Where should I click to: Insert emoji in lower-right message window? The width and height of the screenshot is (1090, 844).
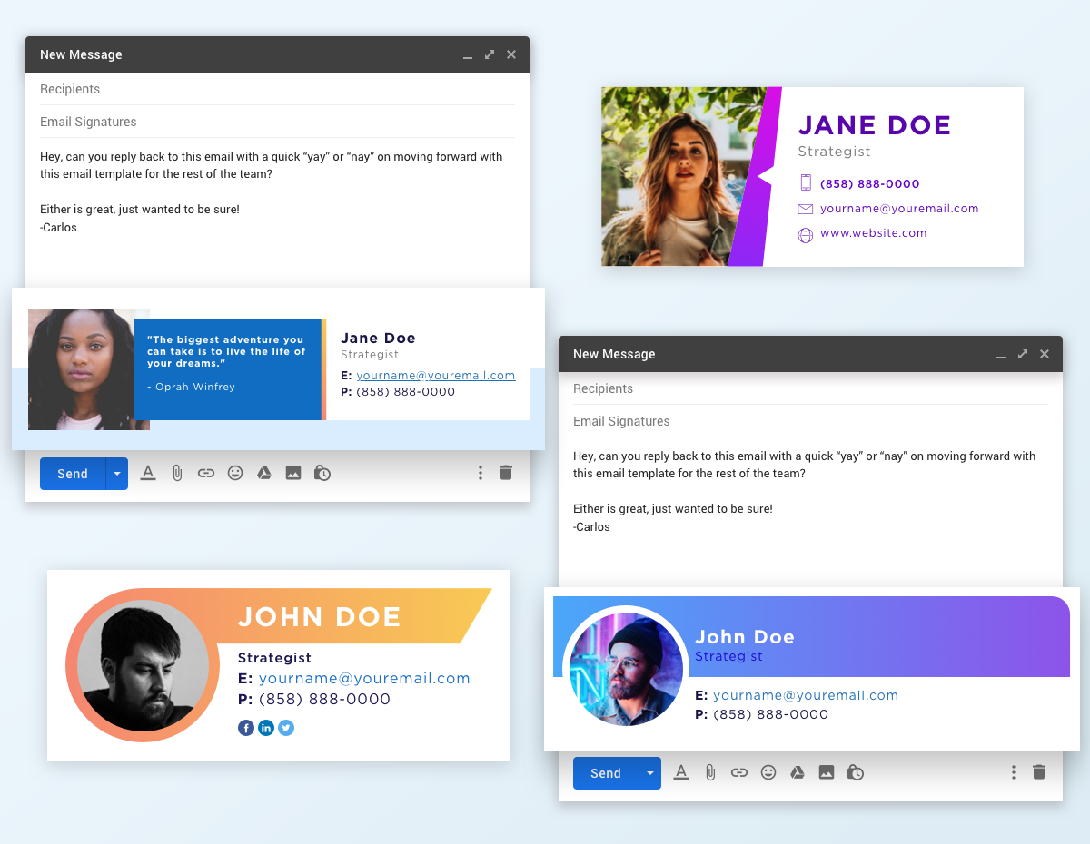pos(768,772)
